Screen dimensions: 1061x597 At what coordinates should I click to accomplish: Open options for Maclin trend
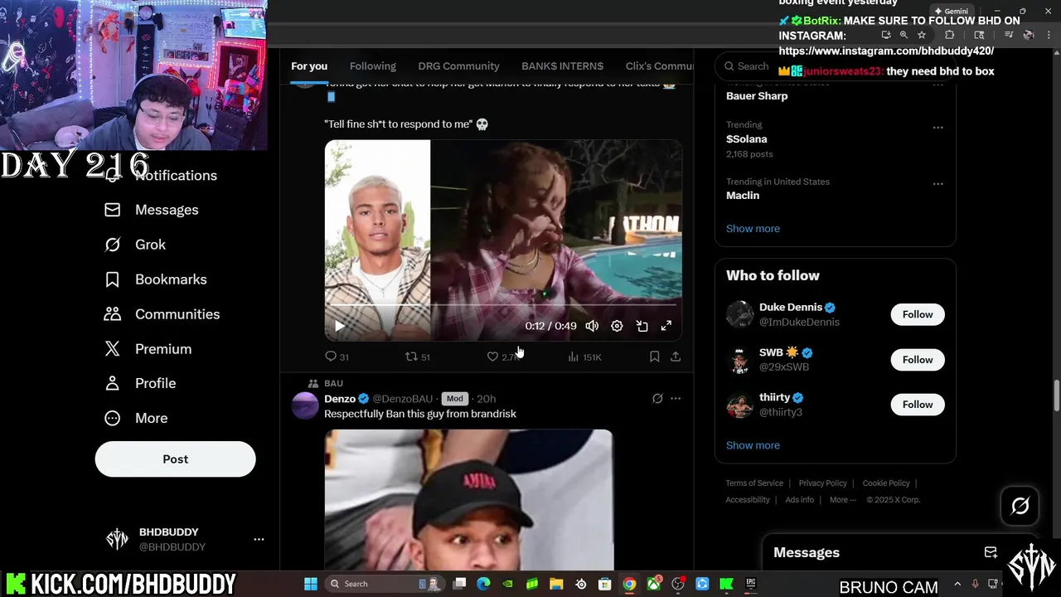tap(937, 184)
